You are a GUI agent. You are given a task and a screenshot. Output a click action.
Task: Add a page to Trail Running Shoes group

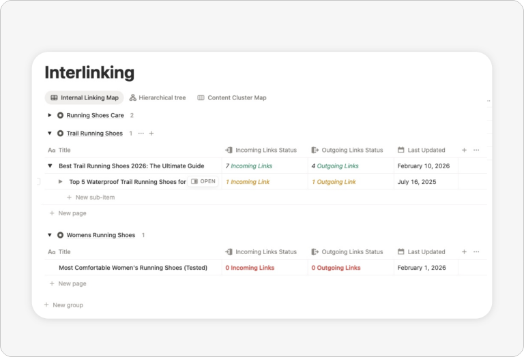point(151,133)
